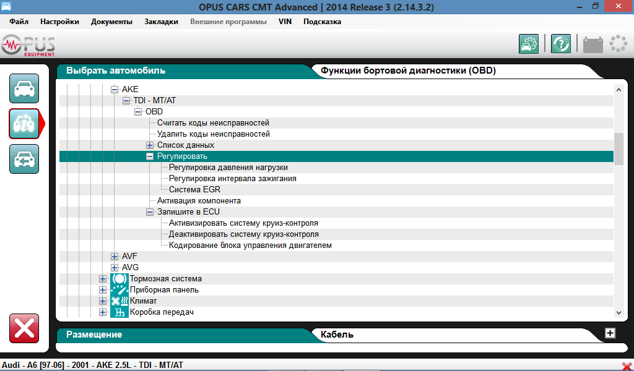Open the vehicle selection sidebar icon
The width and height of the screenshot is (634, 371).
point(24,88)
